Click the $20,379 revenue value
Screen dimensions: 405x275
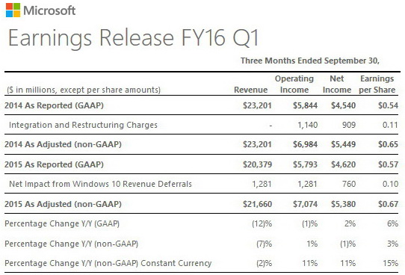(x=257, y=164)
